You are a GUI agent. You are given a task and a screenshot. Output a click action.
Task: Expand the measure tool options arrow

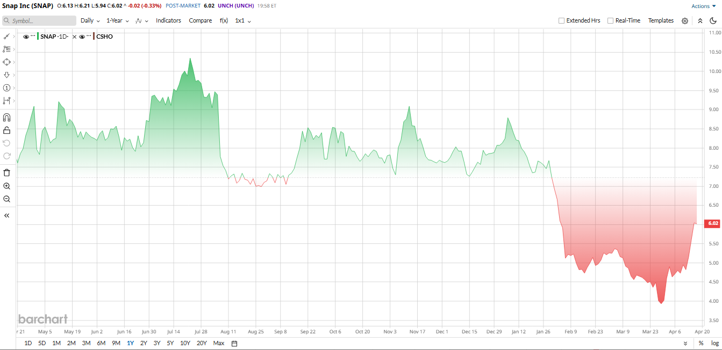point(13,100)
